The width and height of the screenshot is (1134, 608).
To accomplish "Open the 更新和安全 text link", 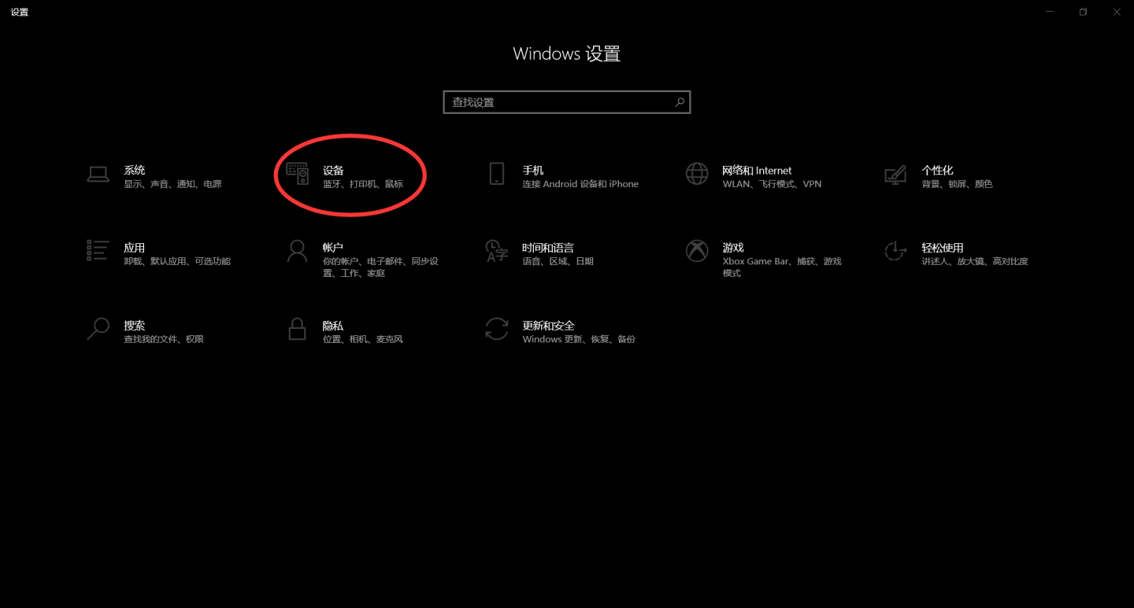I will point(548,326).
